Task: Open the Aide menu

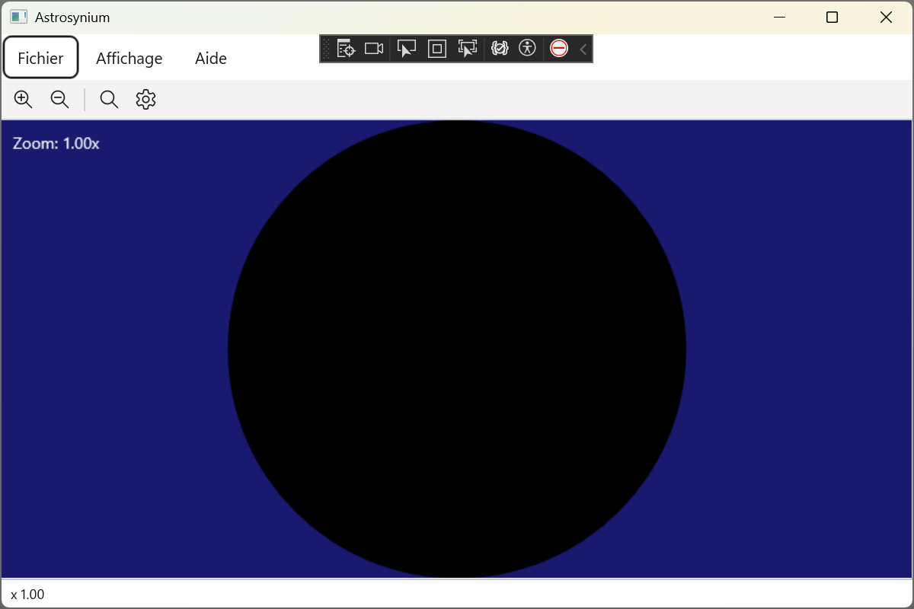Action: [211, 58]
